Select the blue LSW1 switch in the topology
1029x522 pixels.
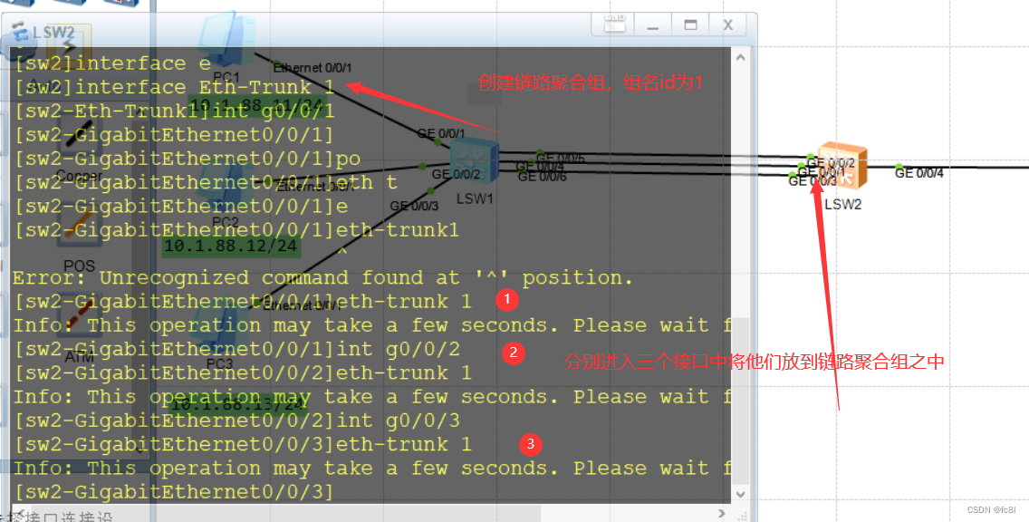click(x=474, y=161)
